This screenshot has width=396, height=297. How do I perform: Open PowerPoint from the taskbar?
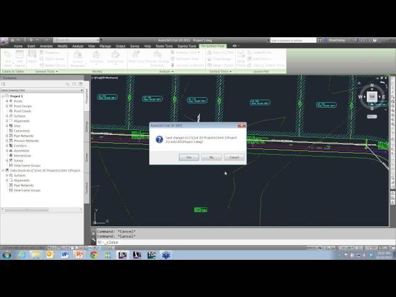[79, 255]
